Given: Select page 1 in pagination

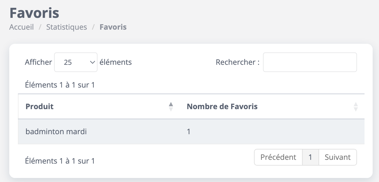Looking at the screenshot, I should point(310,157).
